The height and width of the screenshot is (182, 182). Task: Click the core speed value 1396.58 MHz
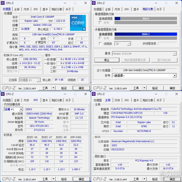(30, 59)
